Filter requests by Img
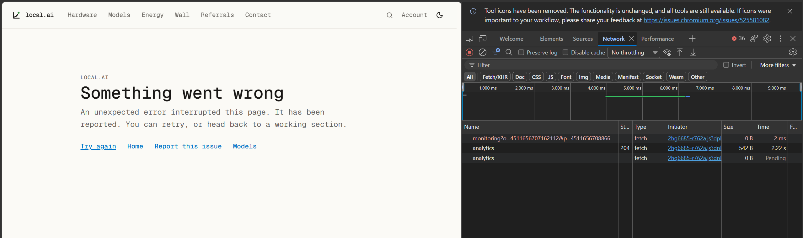The image size is (803, 238). (x=583, y=77)
